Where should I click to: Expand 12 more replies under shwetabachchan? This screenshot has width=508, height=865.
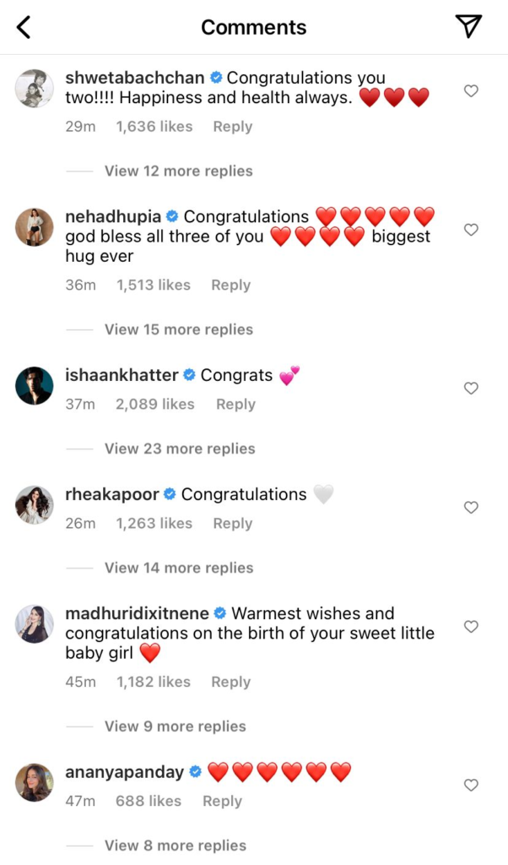click(x=178, y=171)
